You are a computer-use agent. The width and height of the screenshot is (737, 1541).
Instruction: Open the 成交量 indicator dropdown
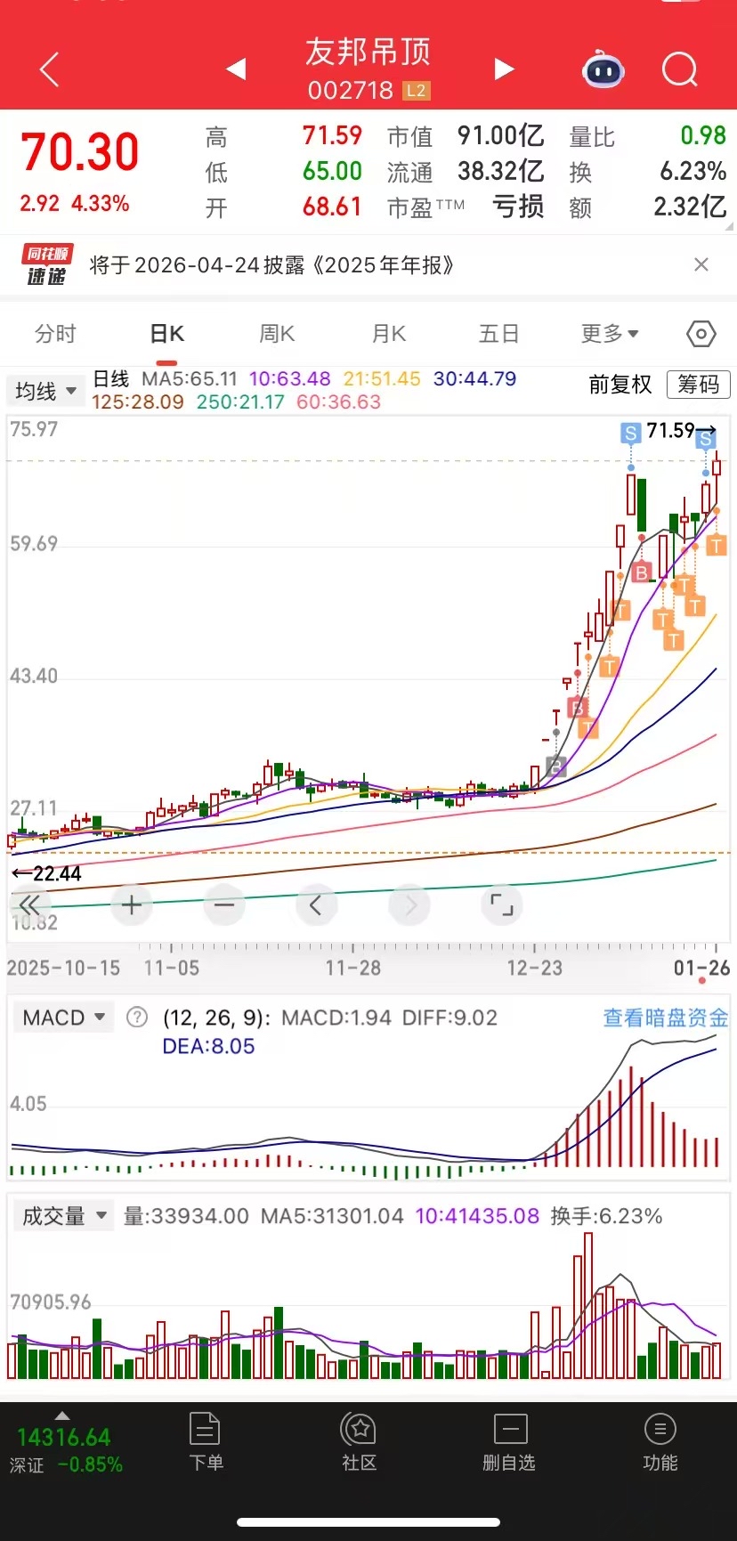63,1215
